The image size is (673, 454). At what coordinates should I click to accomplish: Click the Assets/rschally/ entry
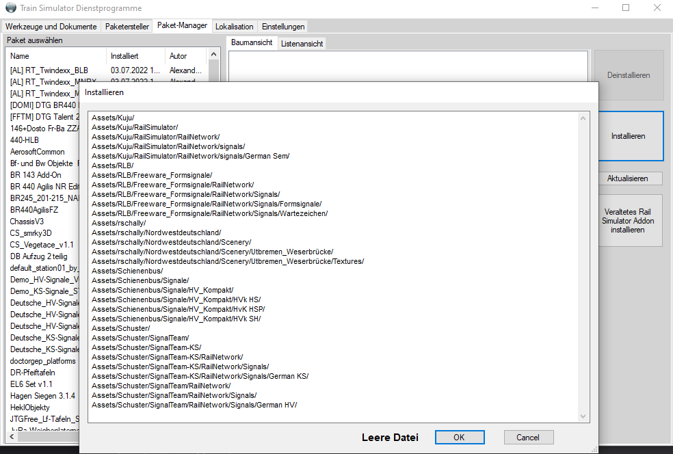[118, 223]
